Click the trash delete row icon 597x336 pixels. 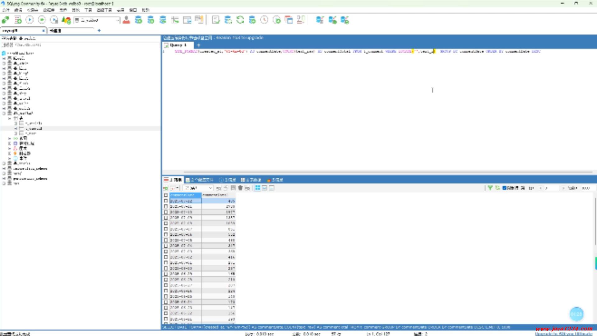pyautogui.click(x=240, y=188)
